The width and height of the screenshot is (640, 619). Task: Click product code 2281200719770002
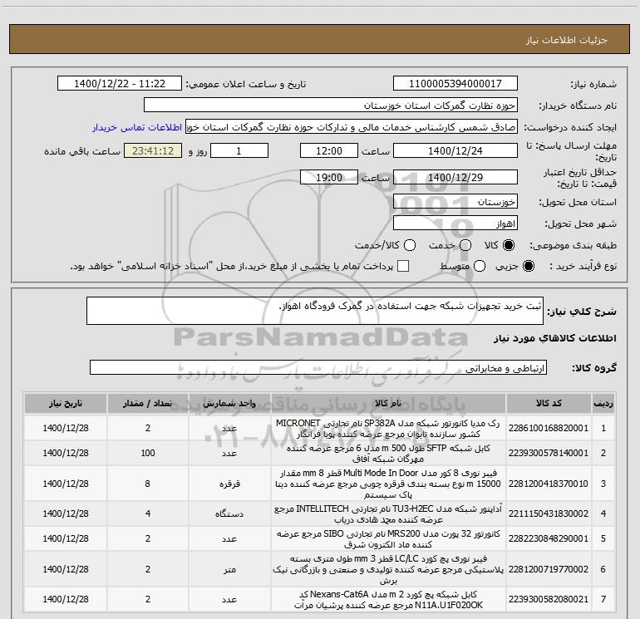[549, 569]
